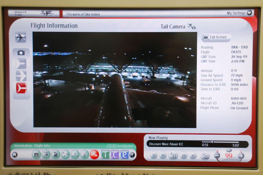Click the aircraft type 'A380-800'
This screenshot has height=175, width=263.
point(239,98)
